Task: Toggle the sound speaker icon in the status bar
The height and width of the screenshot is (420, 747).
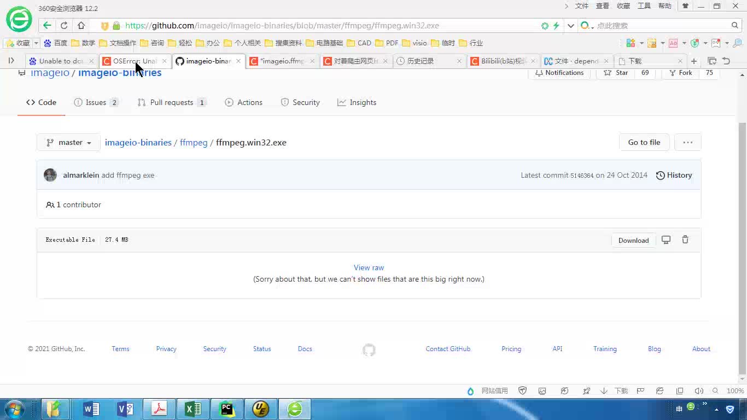Action: click(698, 391)
